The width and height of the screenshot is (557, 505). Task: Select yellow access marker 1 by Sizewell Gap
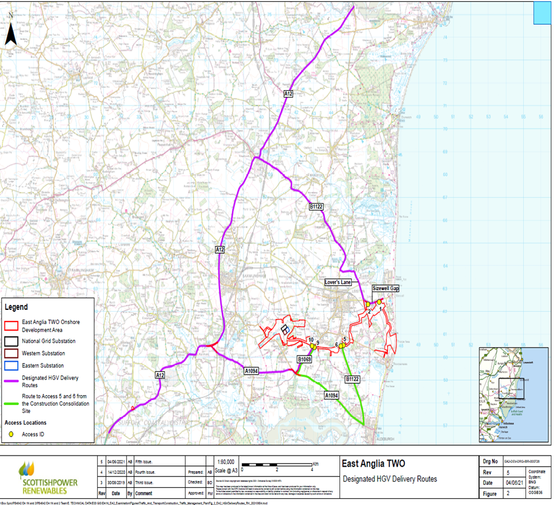pos(380,302)
